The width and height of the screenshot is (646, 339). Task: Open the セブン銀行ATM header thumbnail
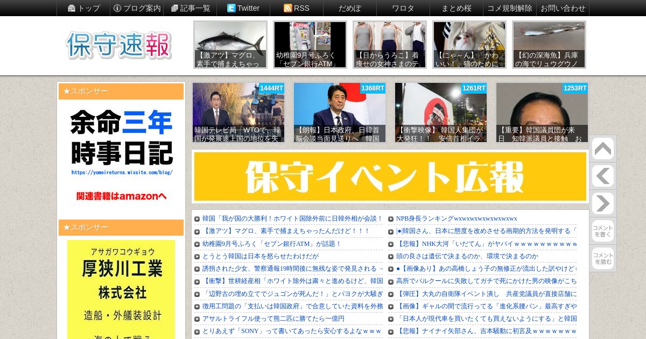(310, 45)
